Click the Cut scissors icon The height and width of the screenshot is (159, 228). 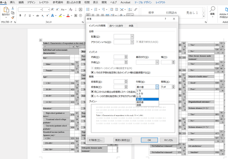point(13,8)
